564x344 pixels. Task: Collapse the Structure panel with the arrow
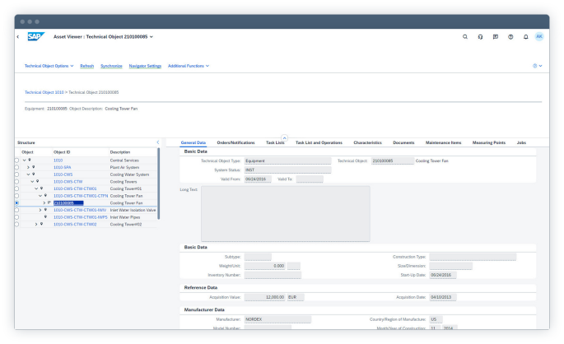click(157, 142)
